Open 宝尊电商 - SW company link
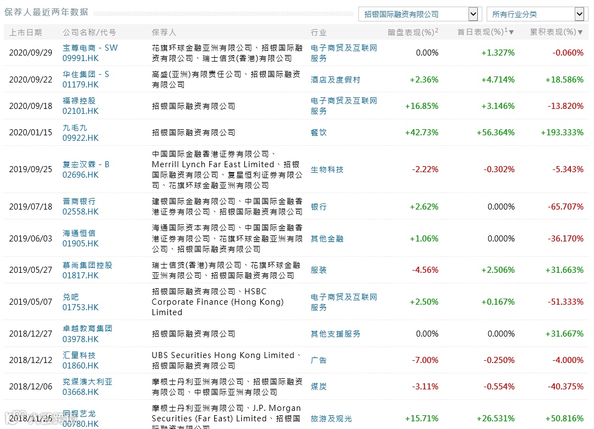The width and height of the screenshot is (594, 429). point(90,48)
